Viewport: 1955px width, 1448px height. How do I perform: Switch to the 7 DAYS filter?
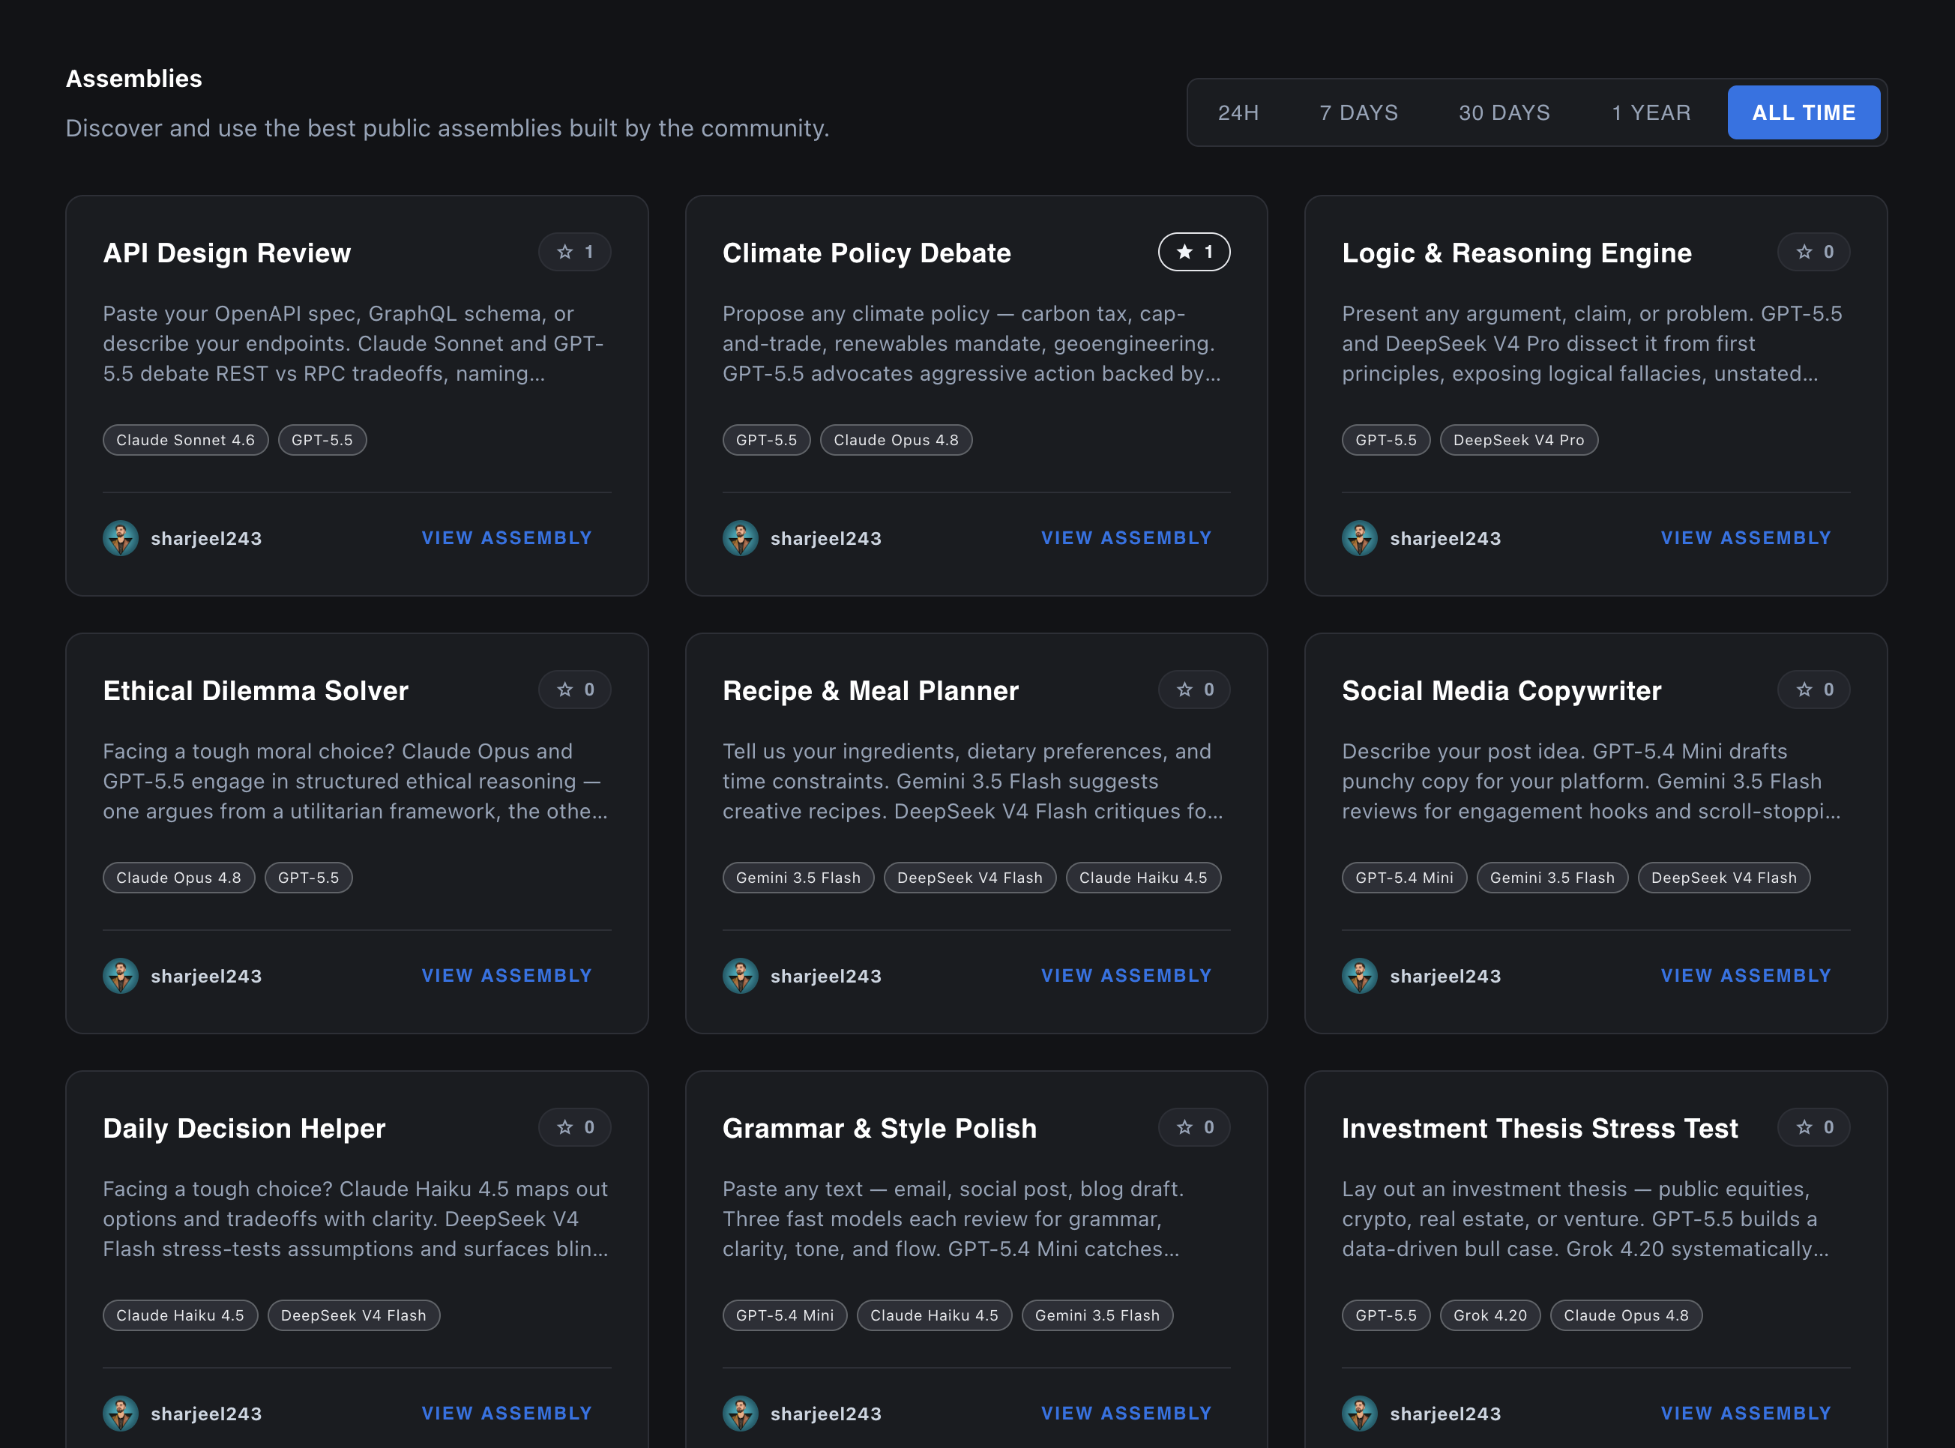(x=1358, y=113)
